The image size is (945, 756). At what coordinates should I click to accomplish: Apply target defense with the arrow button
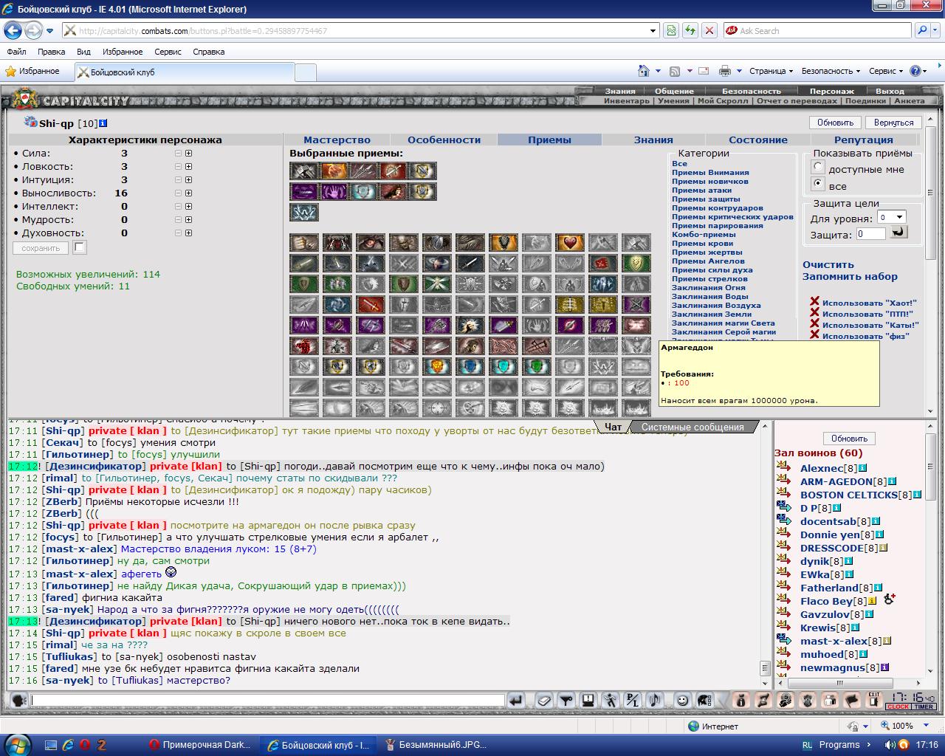(x=898, y=233)
